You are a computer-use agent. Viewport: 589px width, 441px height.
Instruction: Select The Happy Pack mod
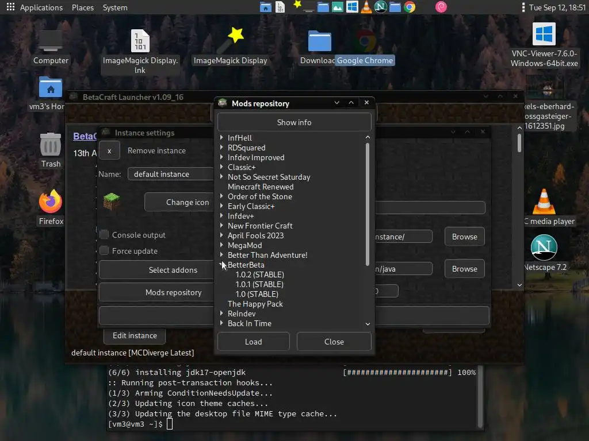tap(255, 304)
